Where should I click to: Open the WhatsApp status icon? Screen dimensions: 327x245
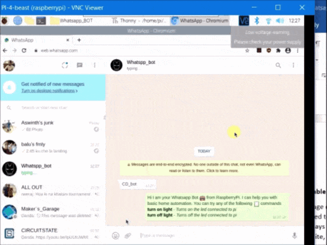(x=65, y=65)
